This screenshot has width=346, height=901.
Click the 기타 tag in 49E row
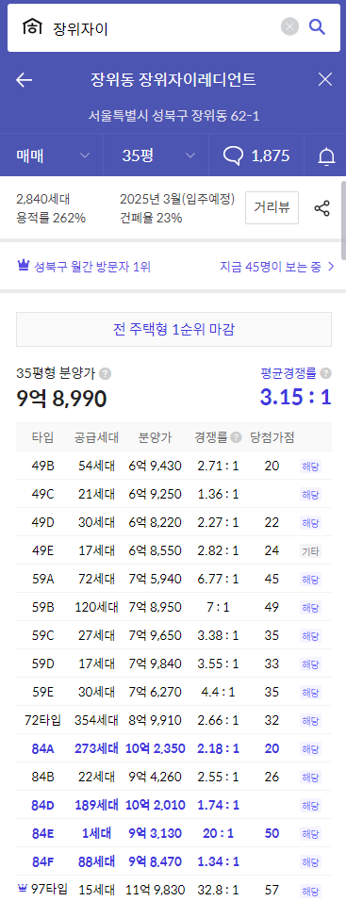click(x=310, y=551)
